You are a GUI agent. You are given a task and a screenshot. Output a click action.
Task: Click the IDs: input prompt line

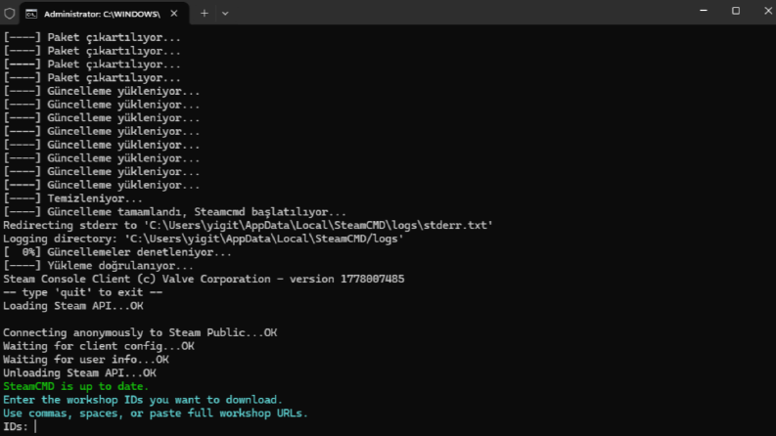pos(20,426)
